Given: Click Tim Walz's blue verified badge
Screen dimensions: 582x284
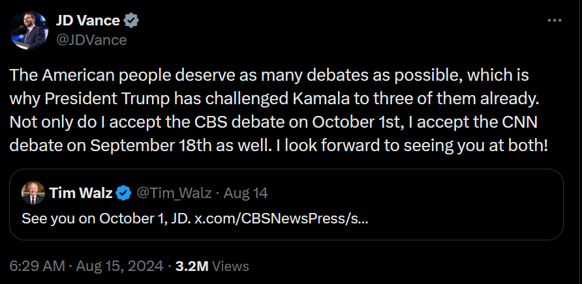Looking at the screenshot, I should 123,193.
